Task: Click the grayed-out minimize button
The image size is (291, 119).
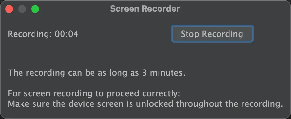Action: tap(22, 9)
